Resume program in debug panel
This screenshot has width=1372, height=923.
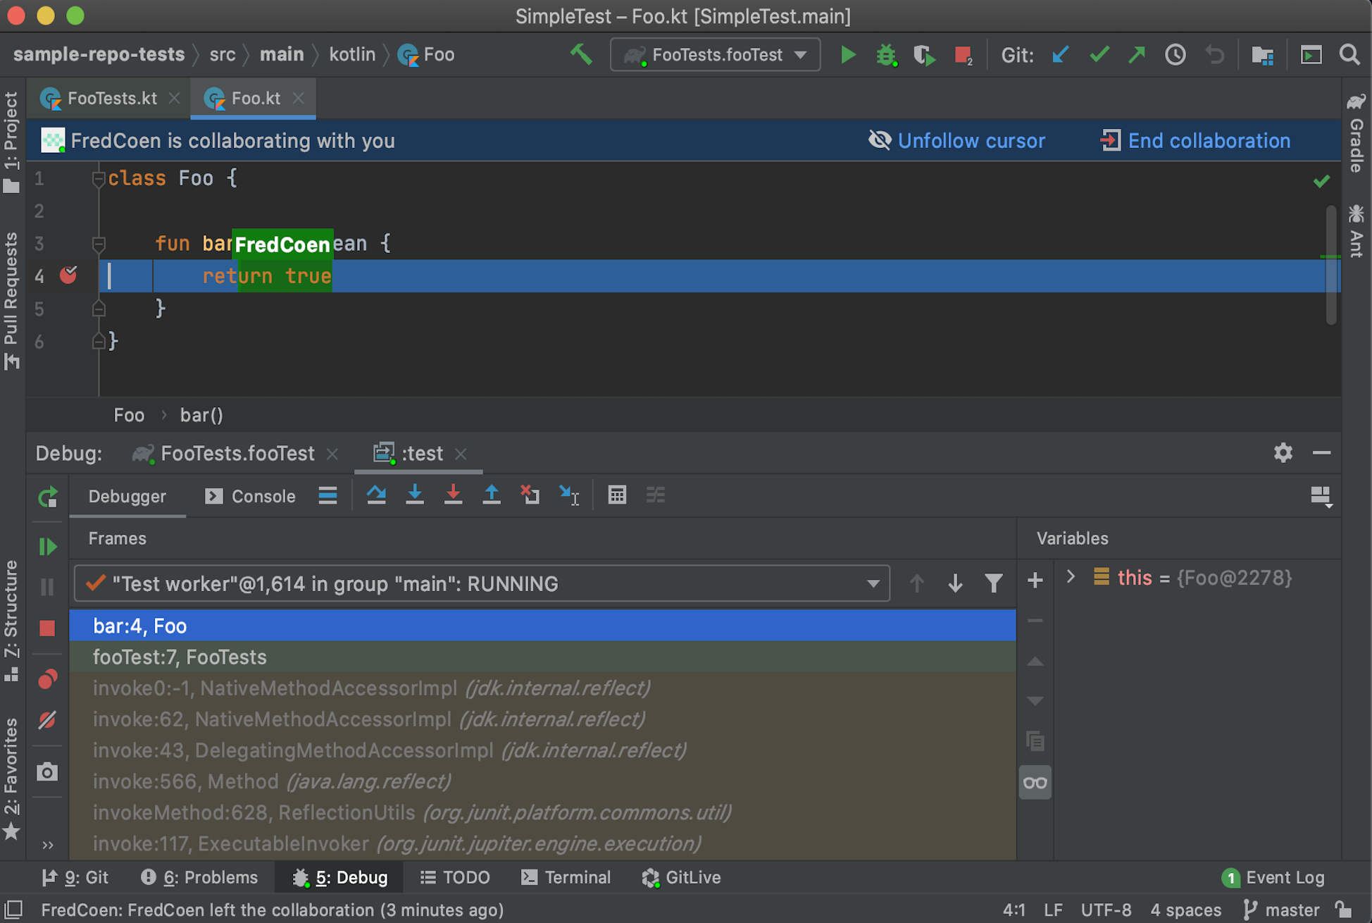pyautogui.click(x=47, y=547)
